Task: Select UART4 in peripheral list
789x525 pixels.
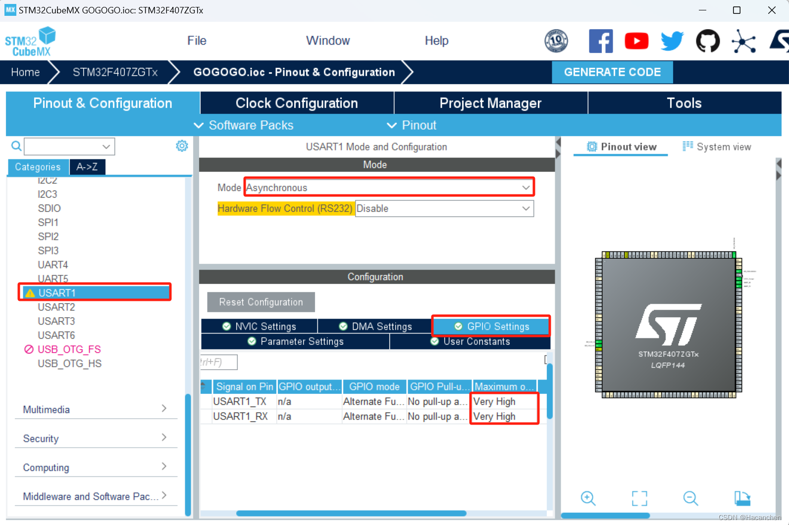Action: pyautogui.click(x=53, y=265)
